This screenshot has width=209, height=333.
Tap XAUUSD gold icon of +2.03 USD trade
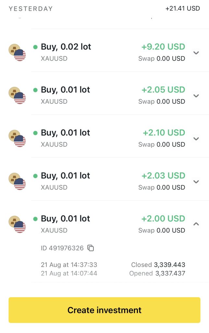click(x=17, y=181)
